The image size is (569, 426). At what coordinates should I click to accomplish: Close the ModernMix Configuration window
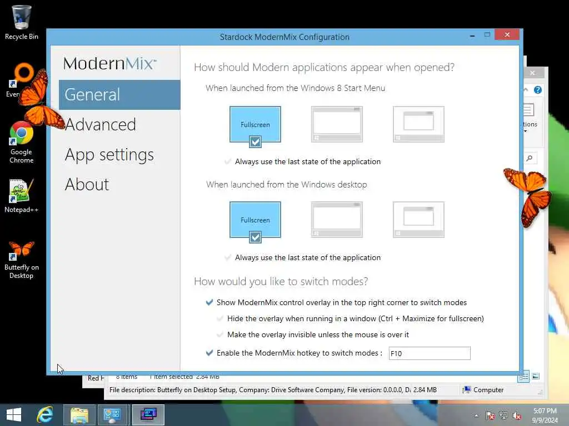pyautogui.click(x=507, y=34)
